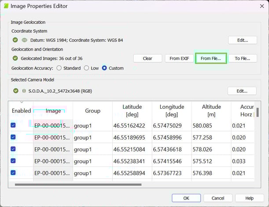The width and height of the screenshot is (269, 207).
Task: Click the vertical scrollbar of the image table
Action: click(258, 112)
